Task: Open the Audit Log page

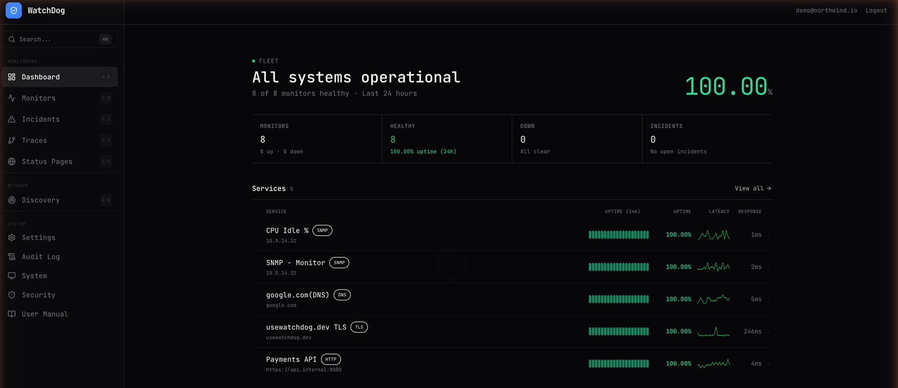Action: pyautogui.click(x=60, y=257)
